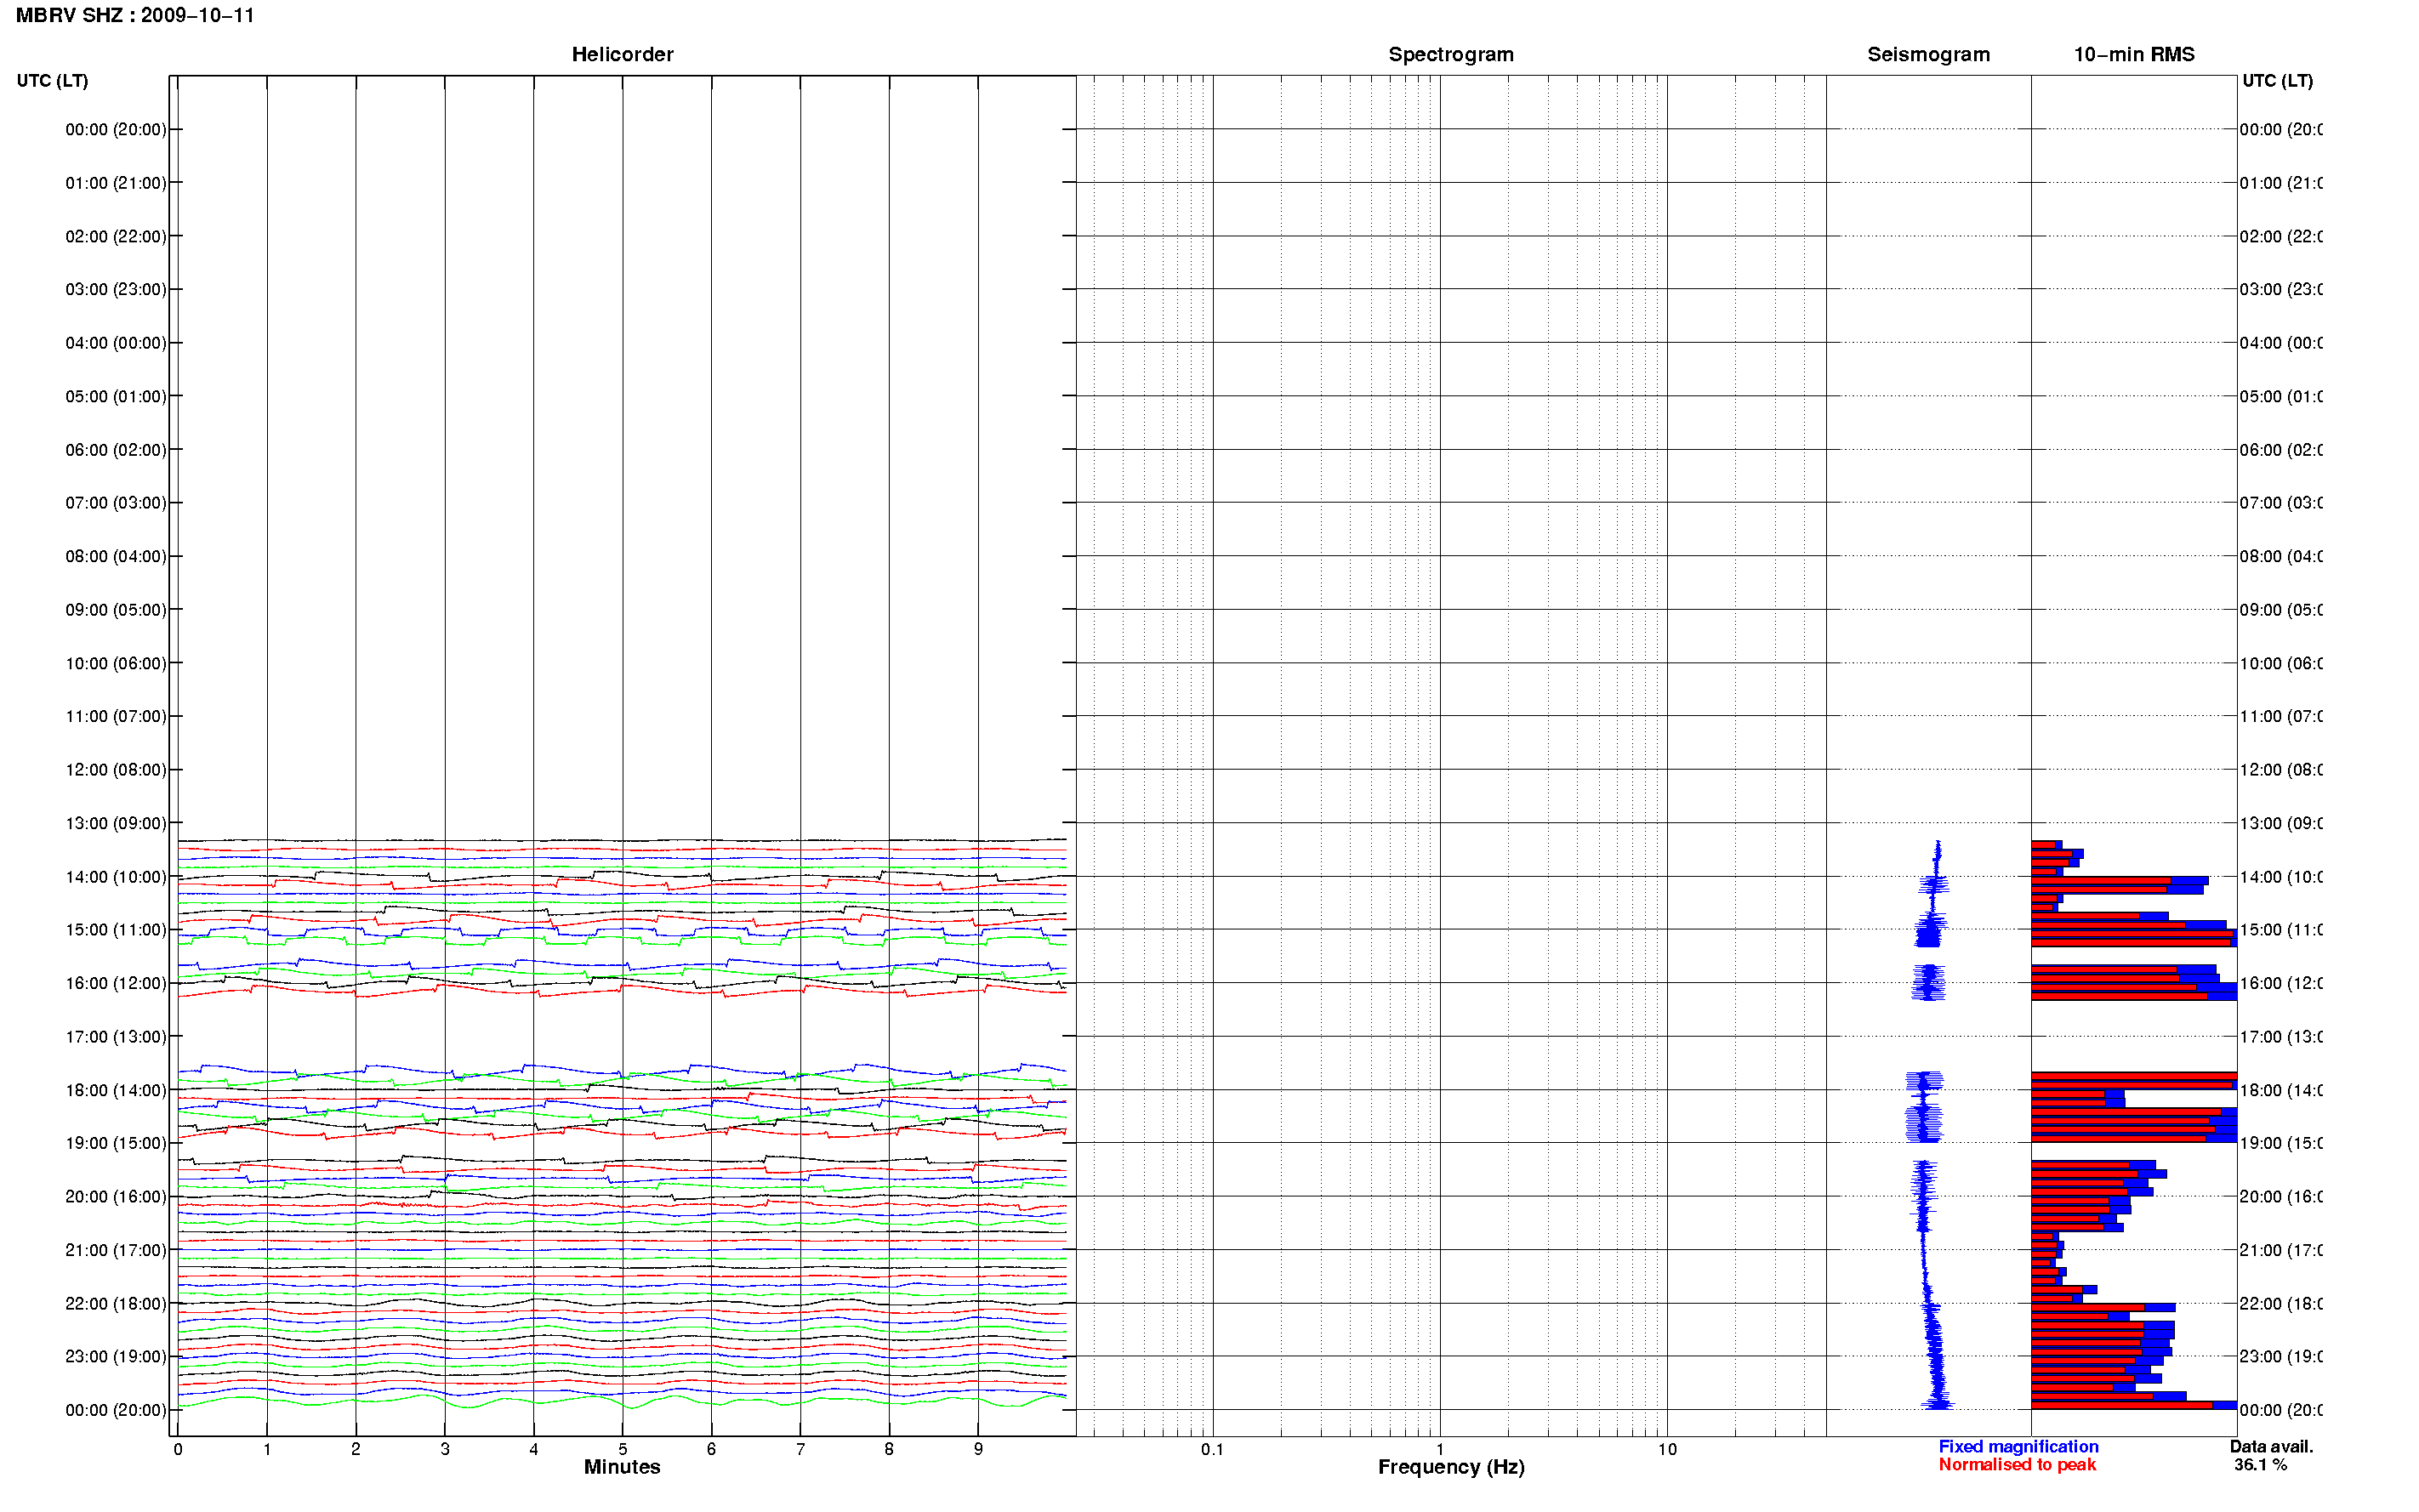This screenshot has width=2419, height=1512.
Task: Click the Spectrogram panel heading
Action: pyautogui.click(x=1450, y=54)
